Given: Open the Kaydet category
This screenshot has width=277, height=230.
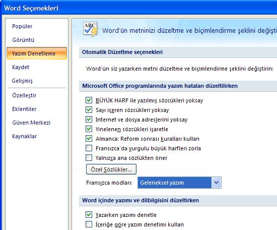Looking at the screenshot, I should pos(21,67).
